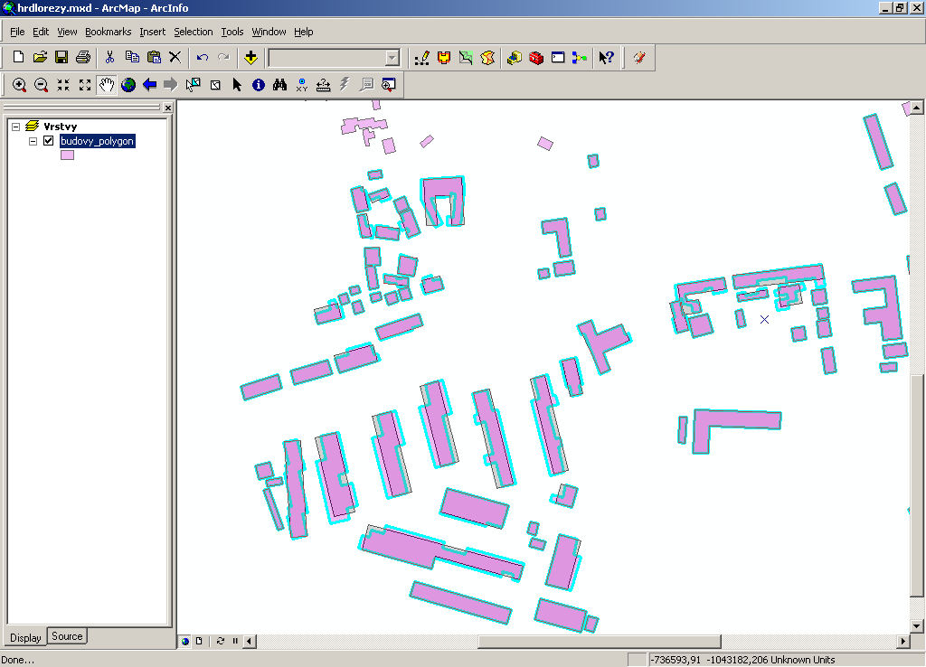Click the New Map File icon
This screenshot has width=926, height=667.
pyautogui.click(x=18, y=57)
